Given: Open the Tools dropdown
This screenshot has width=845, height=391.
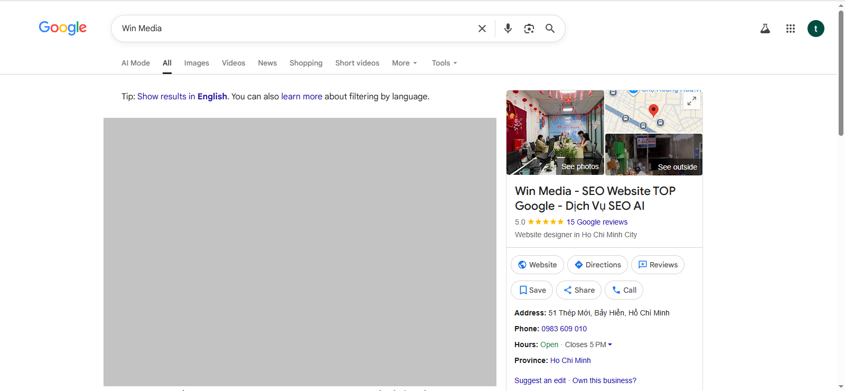Looking at the screenshot, I should pyautogui.click(x=444, y=63).
